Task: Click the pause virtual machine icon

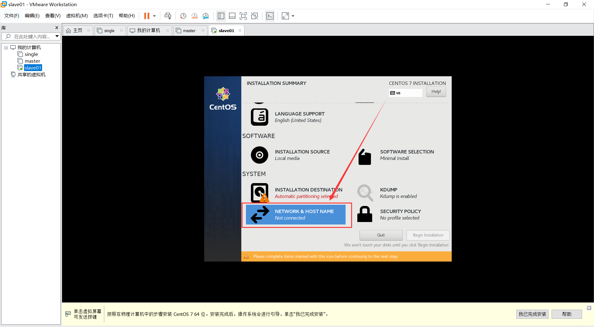Action: [x=147, y=16]
